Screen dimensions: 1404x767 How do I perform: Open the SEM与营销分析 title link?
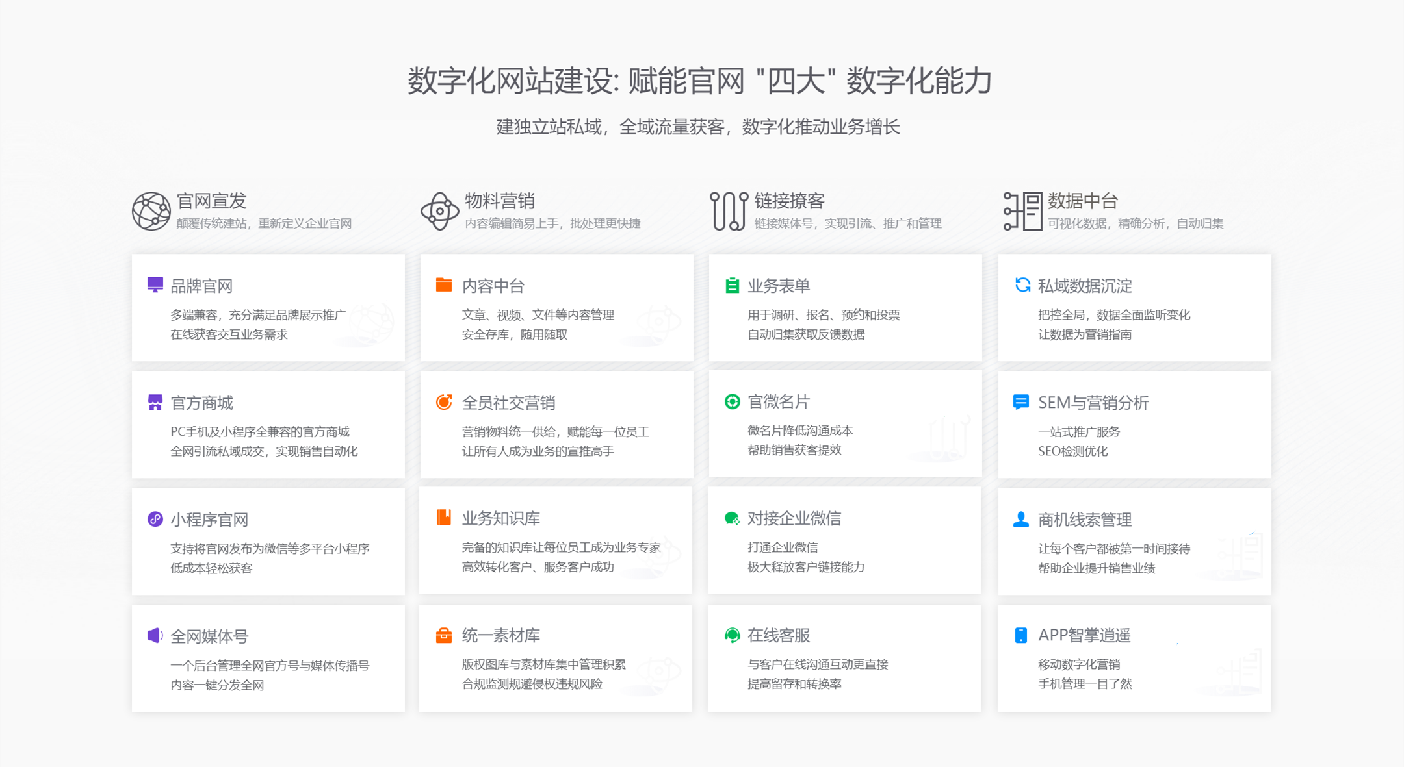click(1093, 403)
